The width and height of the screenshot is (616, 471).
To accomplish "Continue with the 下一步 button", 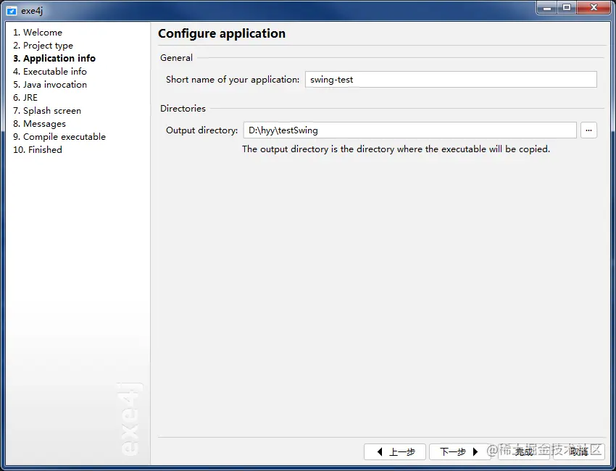I will (459, 451).
